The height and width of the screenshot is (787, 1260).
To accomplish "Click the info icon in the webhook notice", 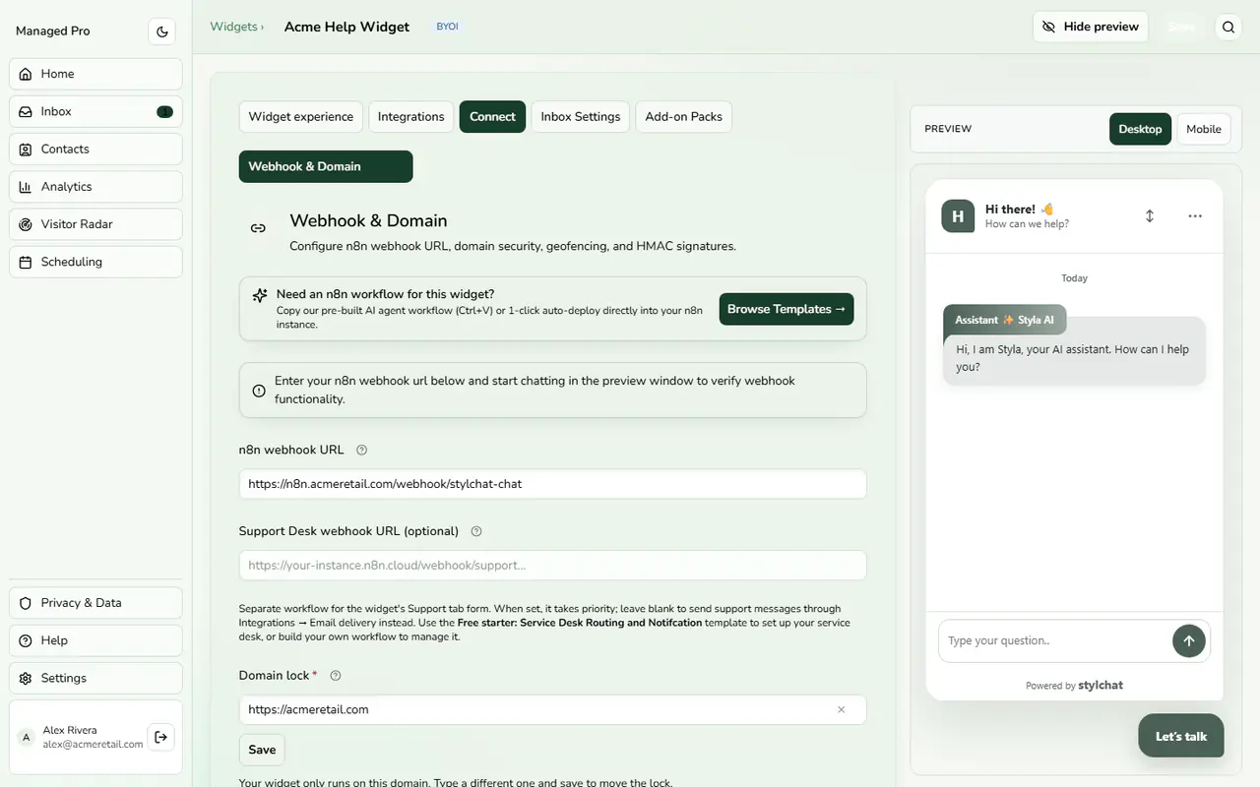I will tap(259, 391).
